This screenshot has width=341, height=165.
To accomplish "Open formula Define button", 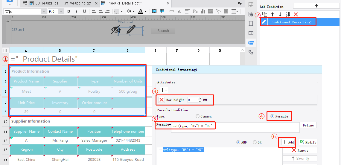I will point(308,125).
